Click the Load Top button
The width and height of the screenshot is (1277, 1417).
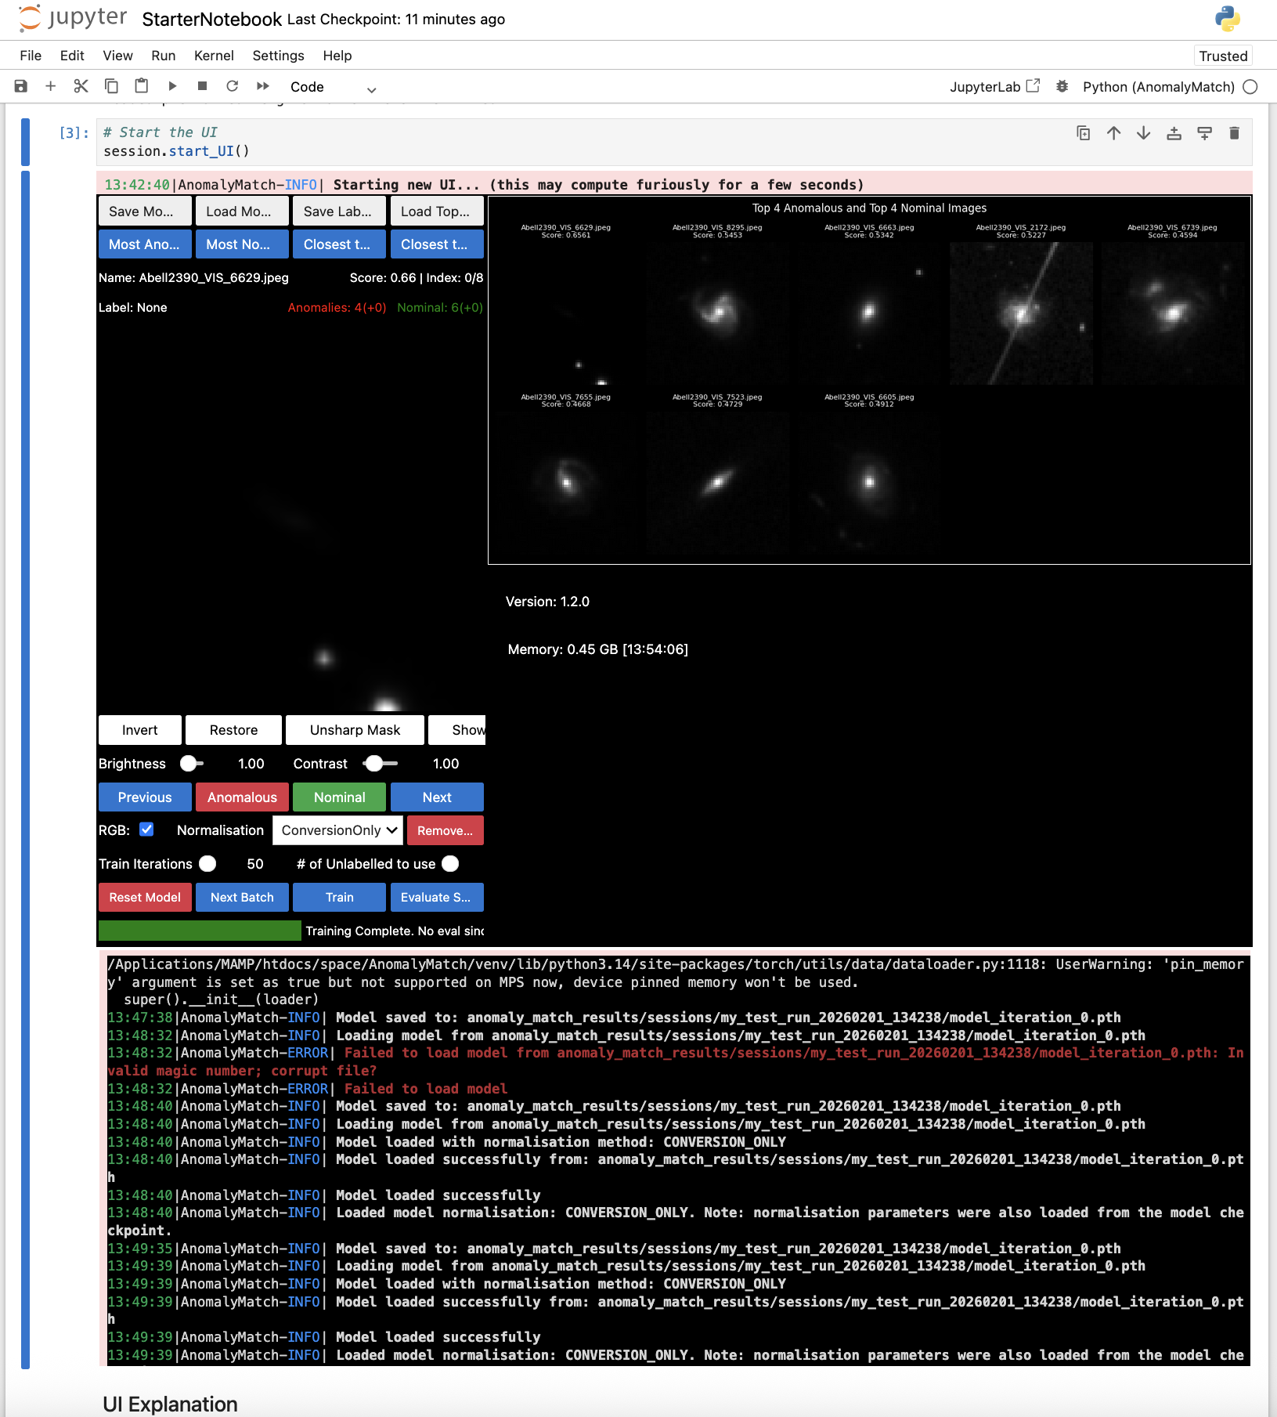click(x=437, y=211)
